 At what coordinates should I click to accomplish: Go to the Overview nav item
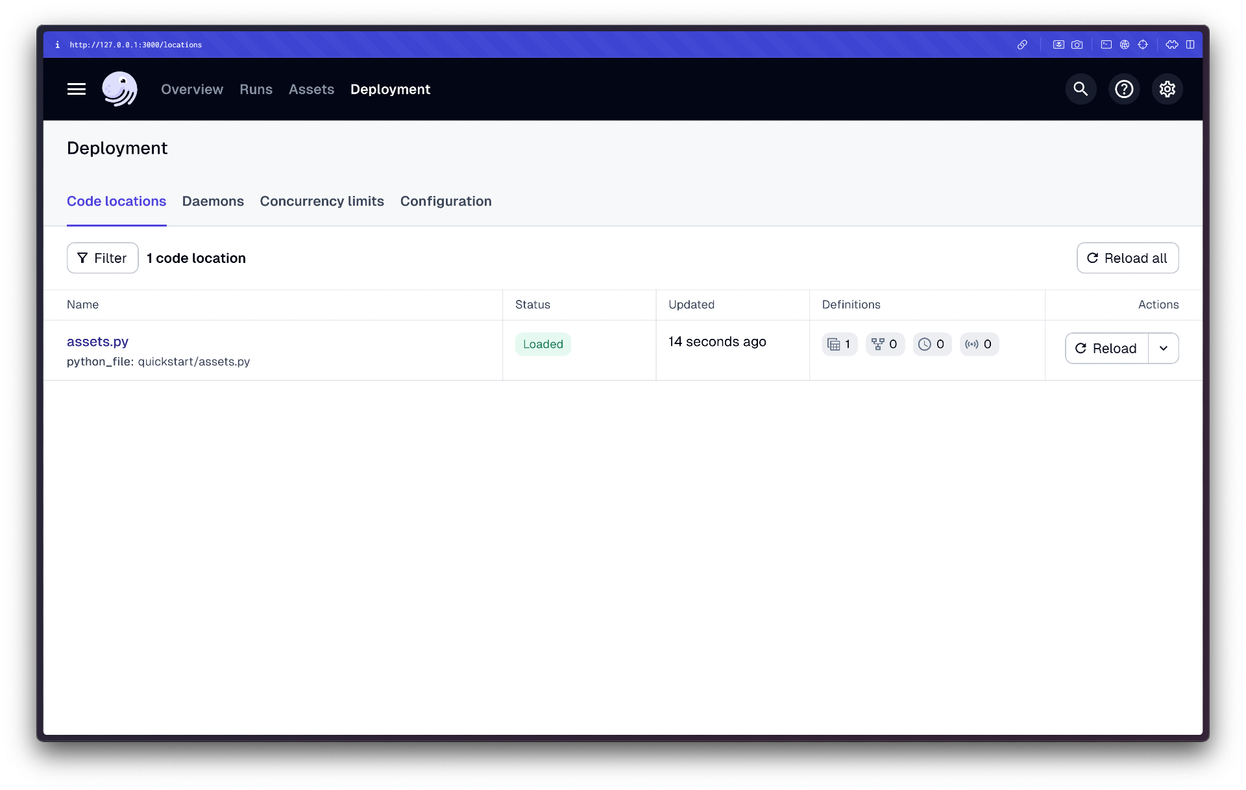pos(192,90)
